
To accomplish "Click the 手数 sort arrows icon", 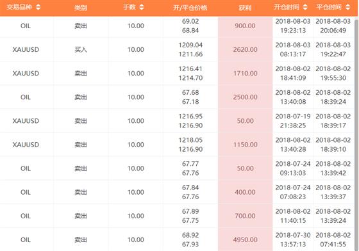I will coord(142,7).
